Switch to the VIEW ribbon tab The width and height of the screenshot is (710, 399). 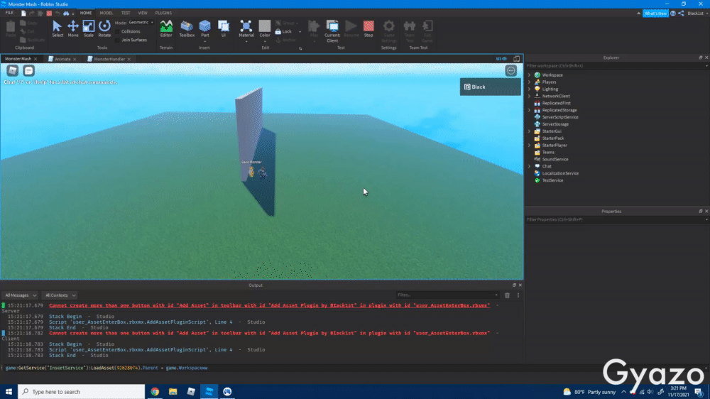point(143,13)
